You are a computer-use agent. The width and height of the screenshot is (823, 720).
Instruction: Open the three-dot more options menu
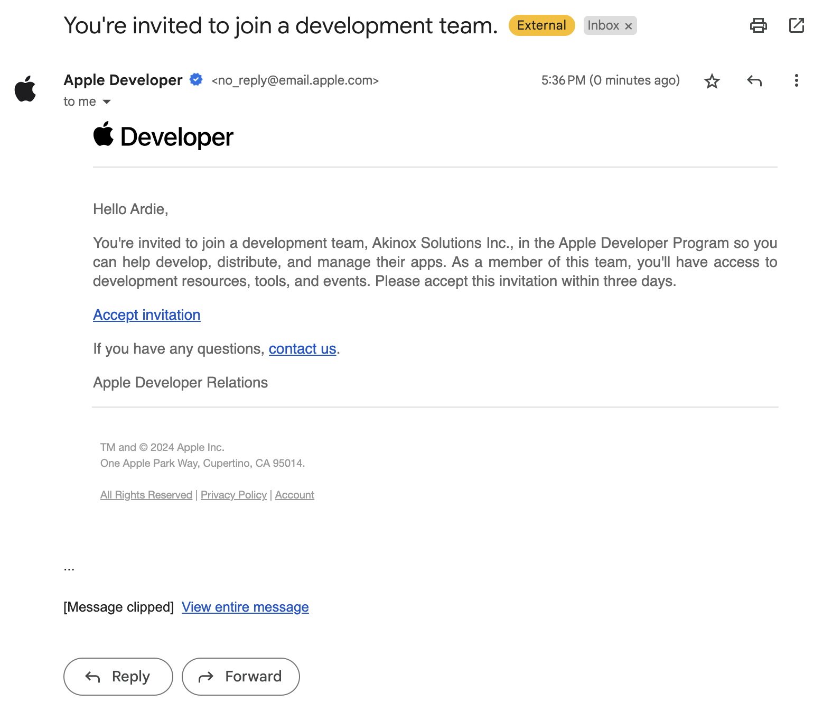click(x=796, y=81)
